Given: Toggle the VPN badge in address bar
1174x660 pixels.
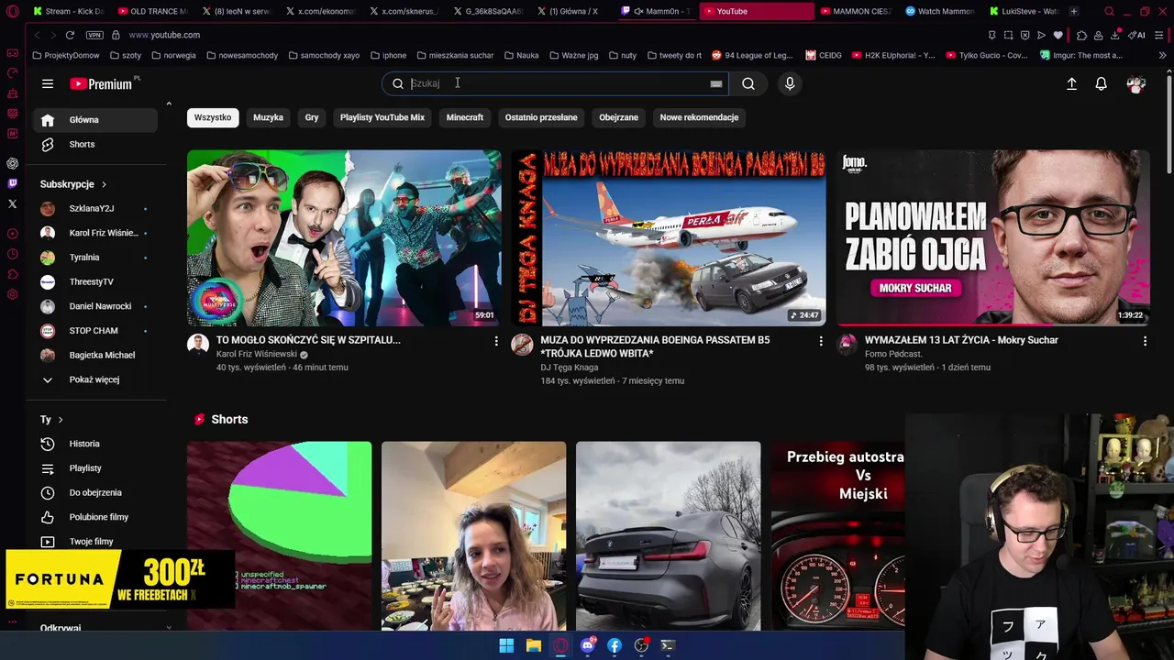Looking at the screenshot, I should 94,35.
